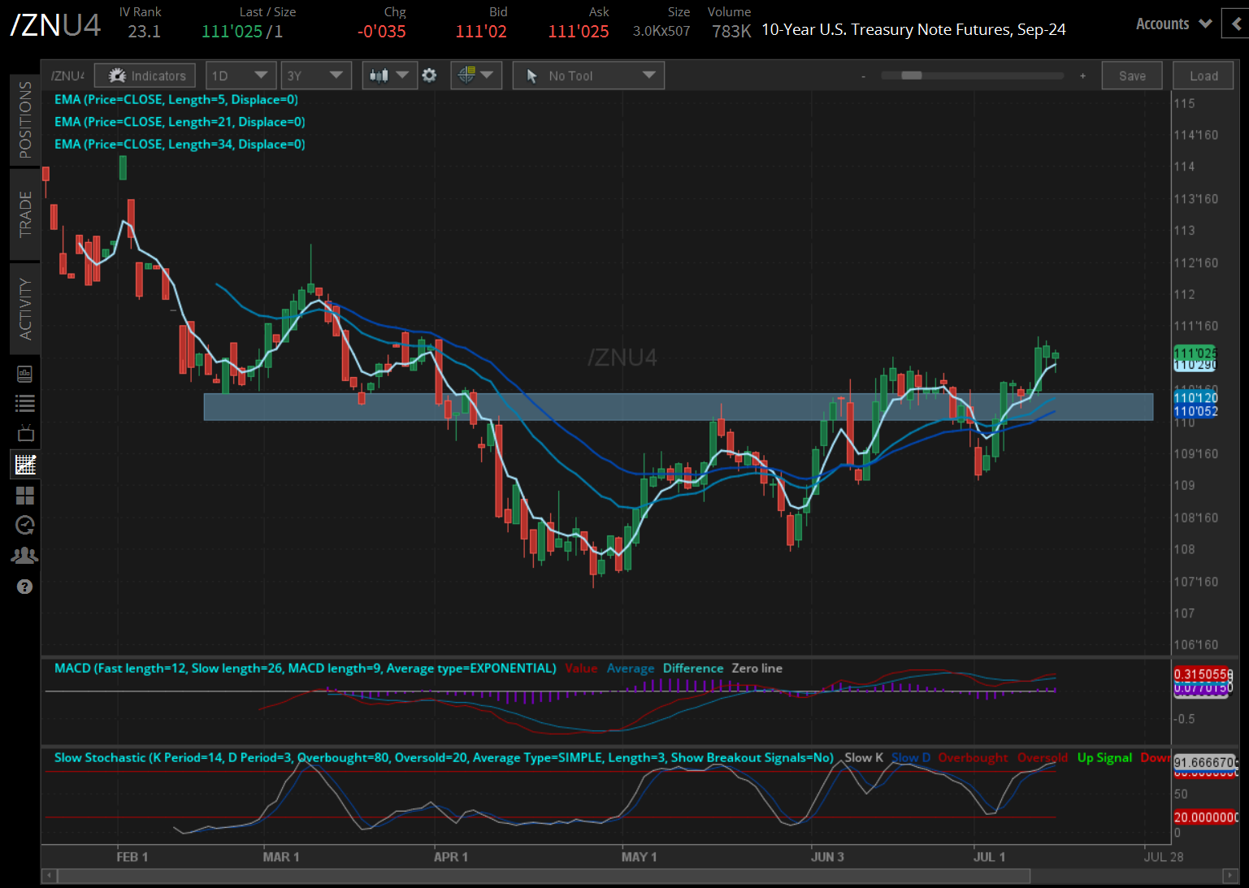Select the EMA Length=34 study label

(180, 144)
